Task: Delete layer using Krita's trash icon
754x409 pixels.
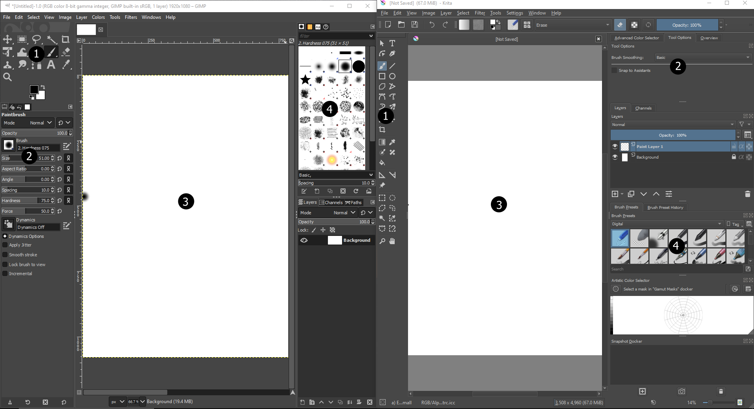Action: click(747, 194)
